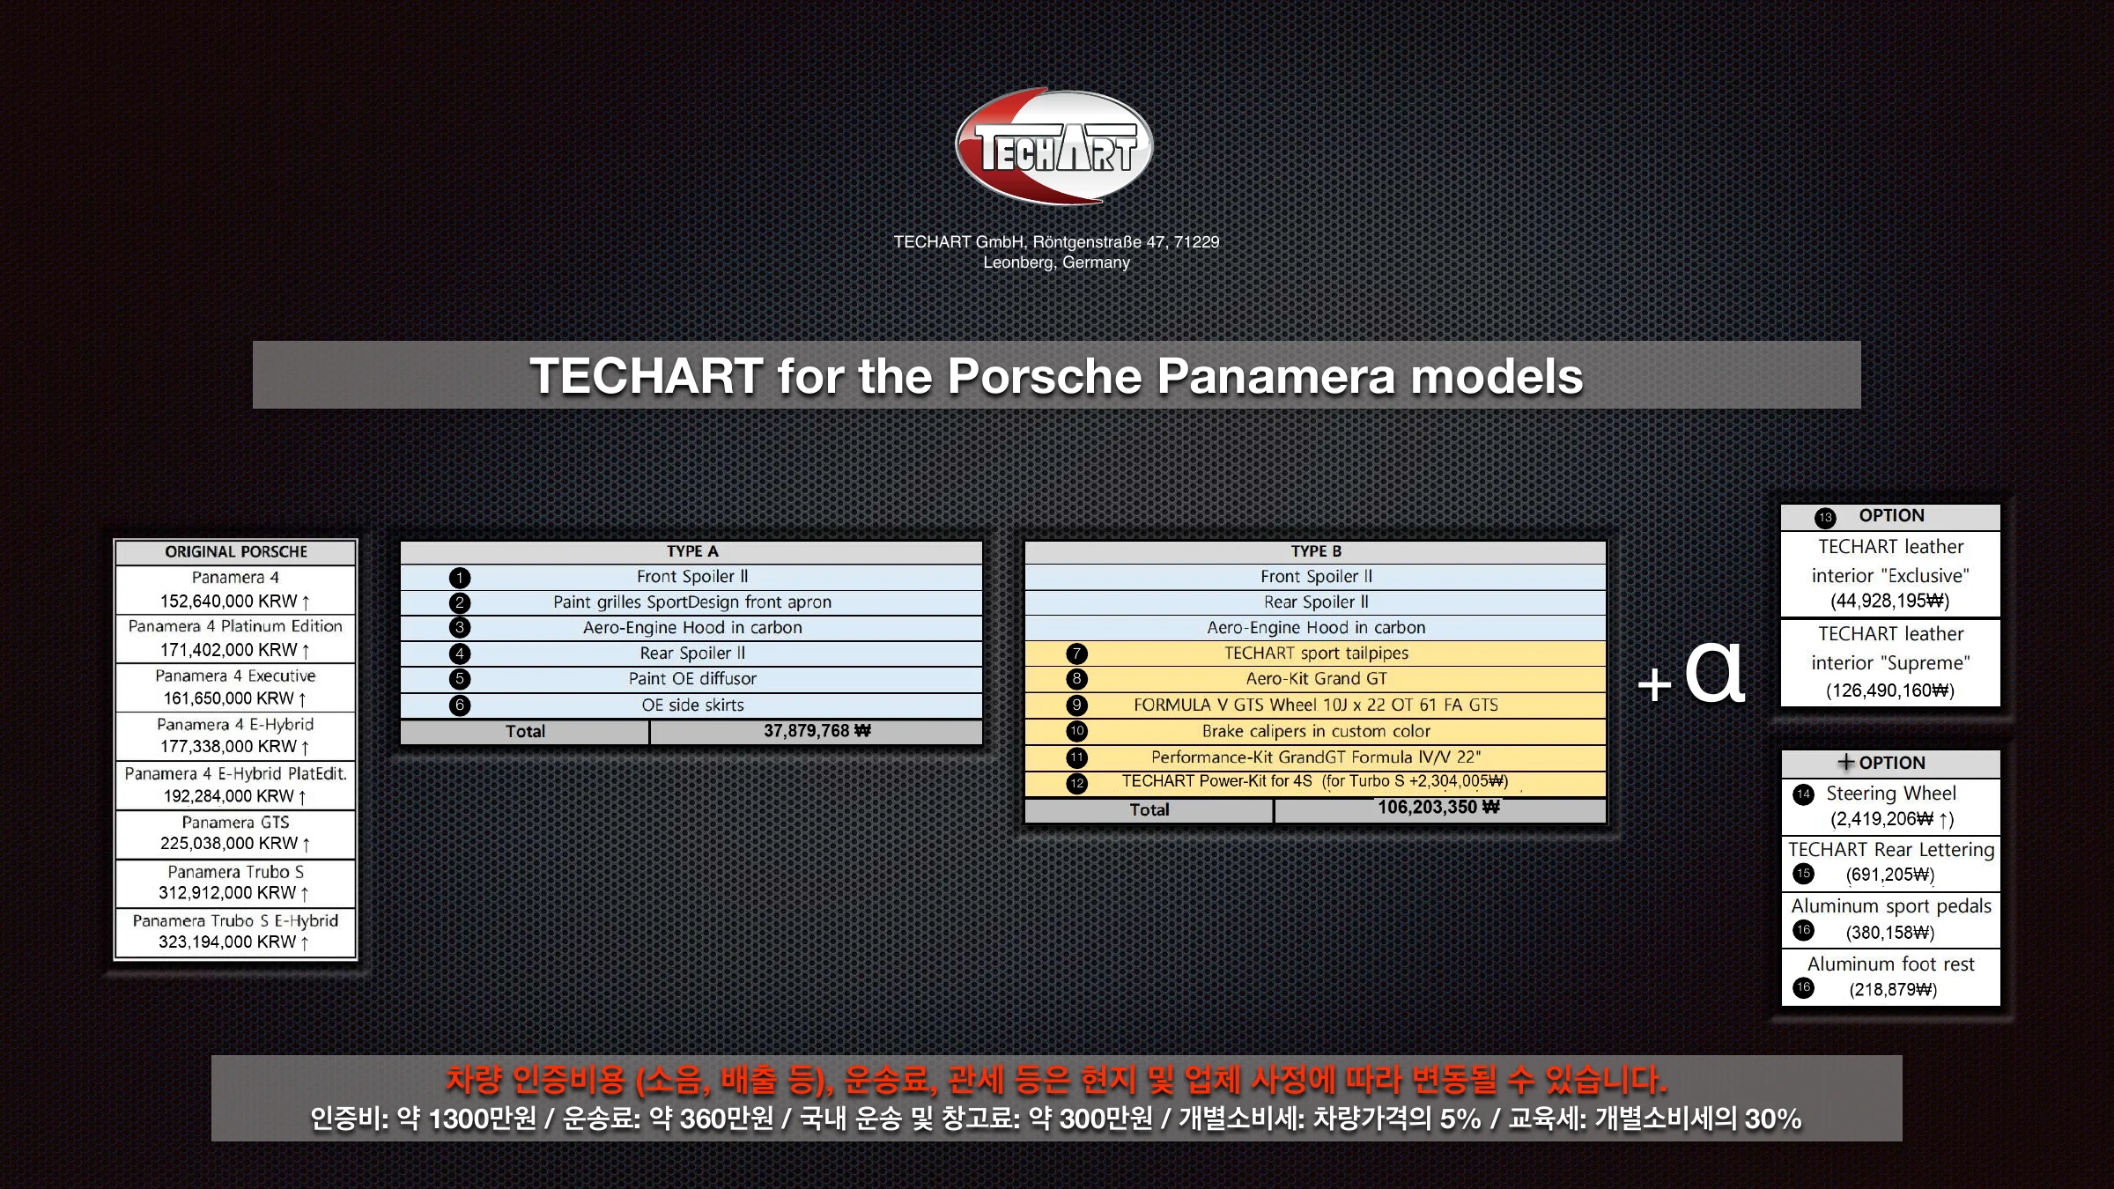Click Brake calipers in custom color

(x=1316, y=731)
